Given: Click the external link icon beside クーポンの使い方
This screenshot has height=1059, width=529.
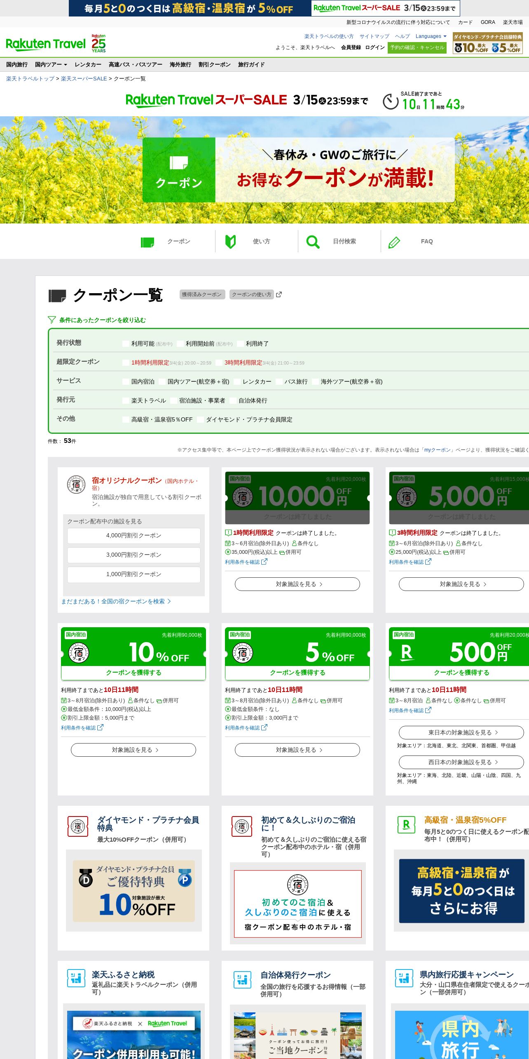Looking at the screenshot, I should (279, 294).
